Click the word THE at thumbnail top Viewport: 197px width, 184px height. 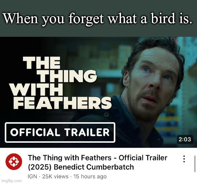pos(41,63)
